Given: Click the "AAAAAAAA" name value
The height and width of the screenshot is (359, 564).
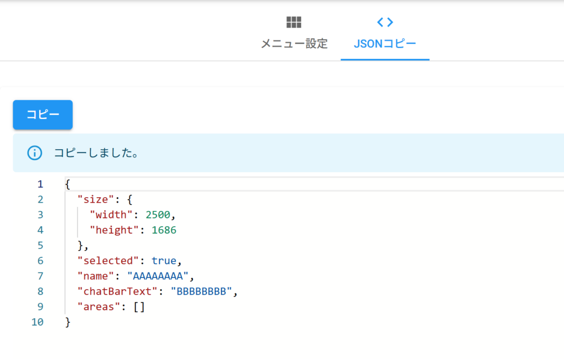Looking at the screenshot, I should 158,276.
